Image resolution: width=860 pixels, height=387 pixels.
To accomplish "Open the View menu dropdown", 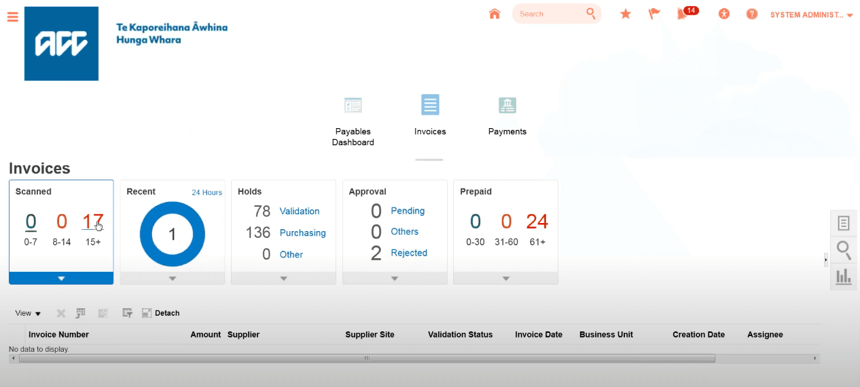I will [x=28, y=313].
